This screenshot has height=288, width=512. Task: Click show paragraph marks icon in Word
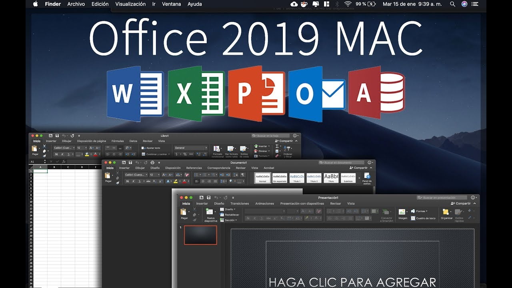coord(242,175)
